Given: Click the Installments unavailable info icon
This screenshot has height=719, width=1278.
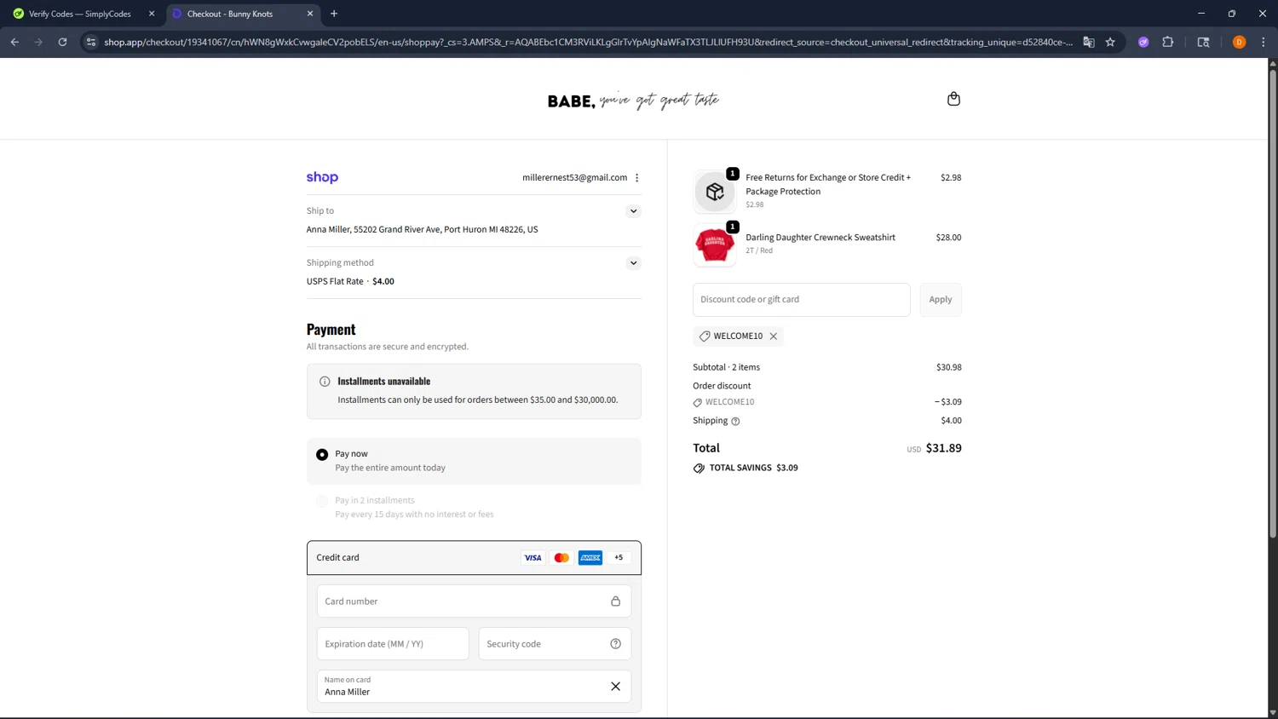Looking at the screenshot, I should (x=325, y=382).
